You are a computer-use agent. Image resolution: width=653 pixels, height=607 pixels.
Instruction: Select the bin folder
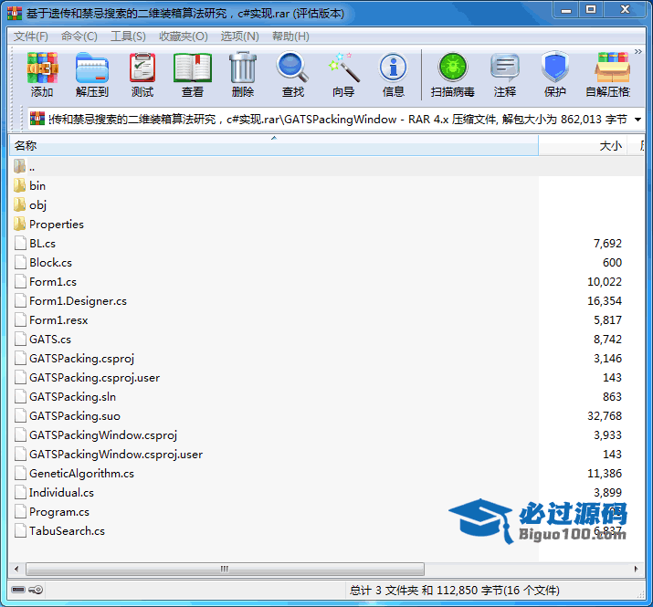[x=29, y=185]
